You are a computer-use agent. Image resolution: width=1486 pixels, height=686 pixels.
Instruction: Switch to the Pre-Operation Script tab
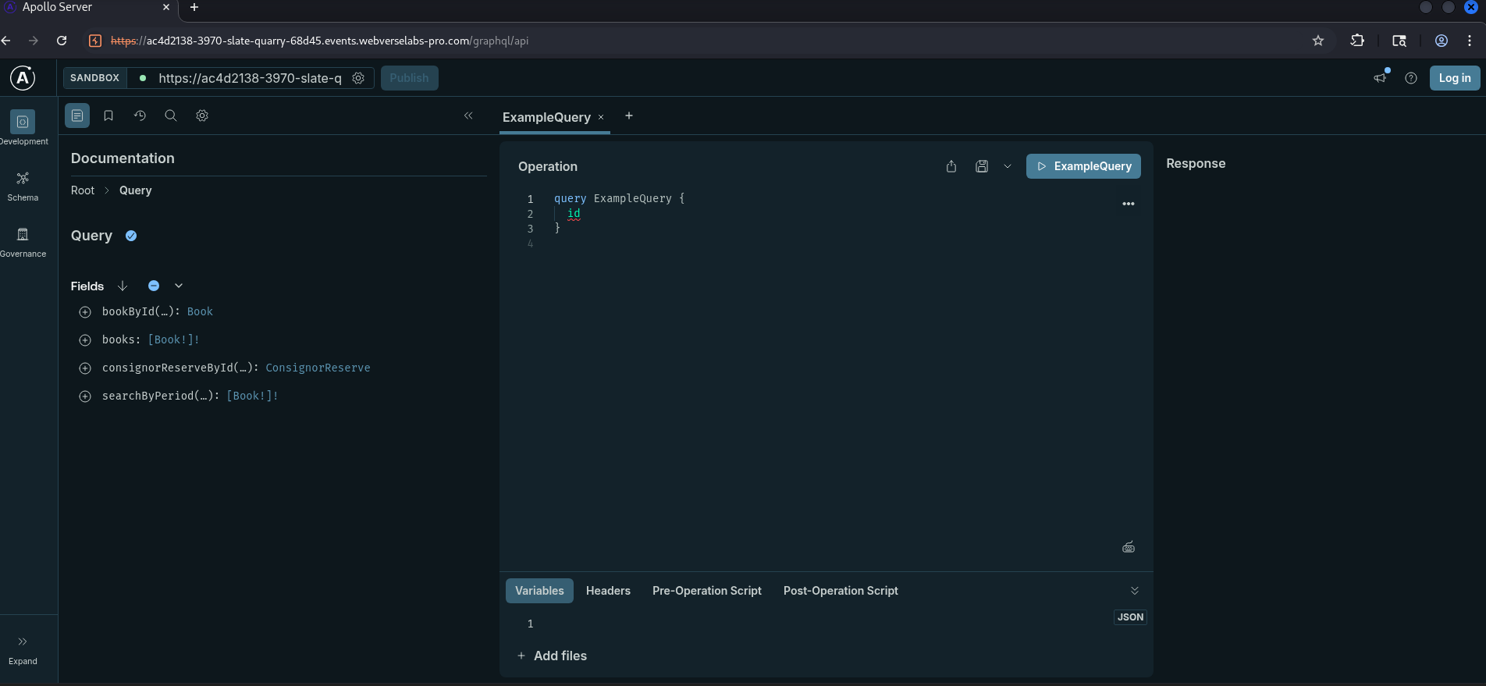click(x=707, y=591)
